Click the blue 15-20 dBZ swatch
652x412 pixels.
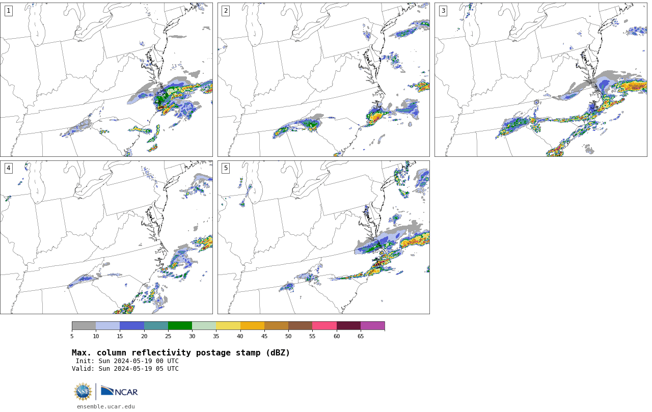coord(132,326)
